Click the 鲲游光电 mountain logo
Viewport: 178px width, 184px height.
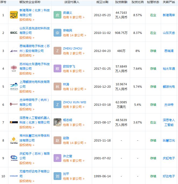point(14,86)
